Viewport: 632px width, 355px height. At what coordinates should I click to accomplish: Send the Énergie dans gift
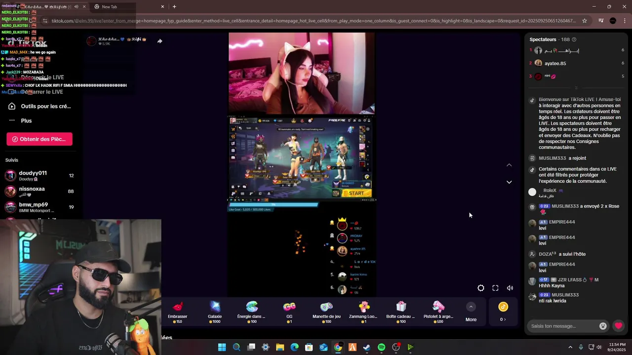click(251, 313)
